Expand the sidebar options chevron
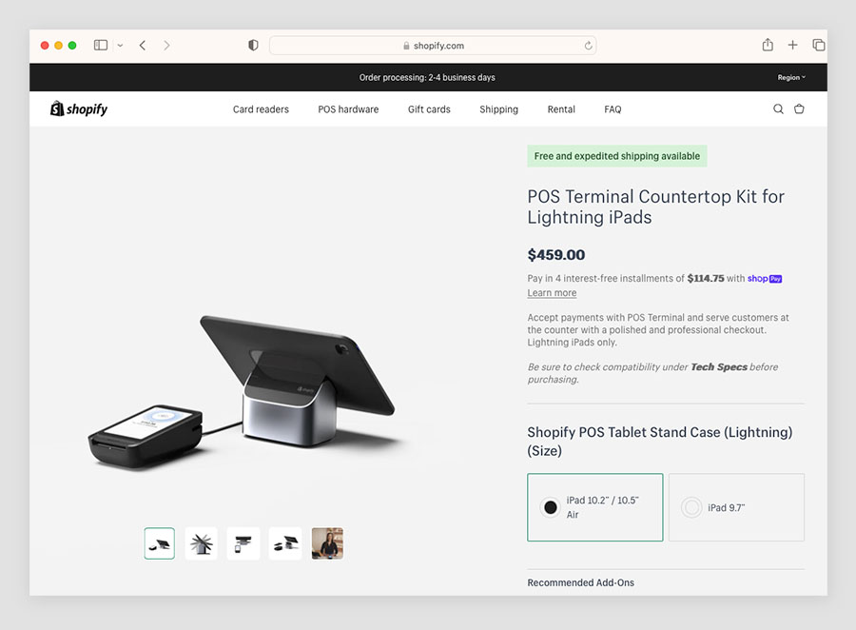Image resolution: width=856 pixels, height=630 pixels. pyautogui.click(x=120, y=46)
